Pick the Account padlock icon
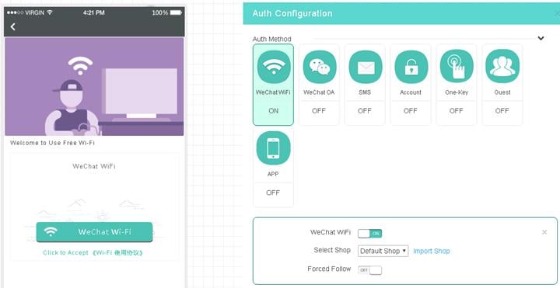 coord(411,67)
